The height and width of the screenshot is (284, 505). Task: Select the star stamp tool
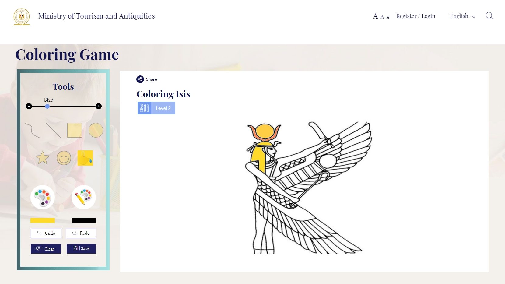[43, 158]
